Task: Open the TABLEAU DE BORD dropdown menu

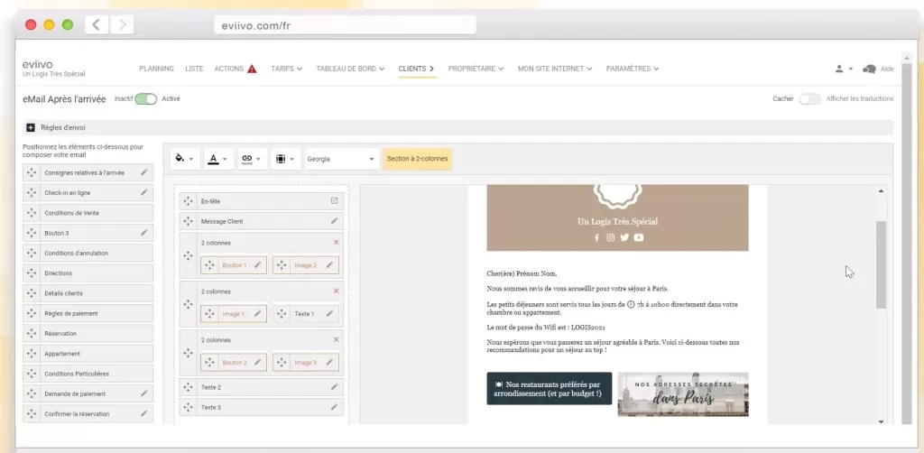Action: click(x=350, y=69)
